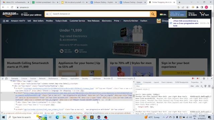Select Layout tab in styles pane
The height and width of the screenshot is (120, 214).
tap(156, 82)
